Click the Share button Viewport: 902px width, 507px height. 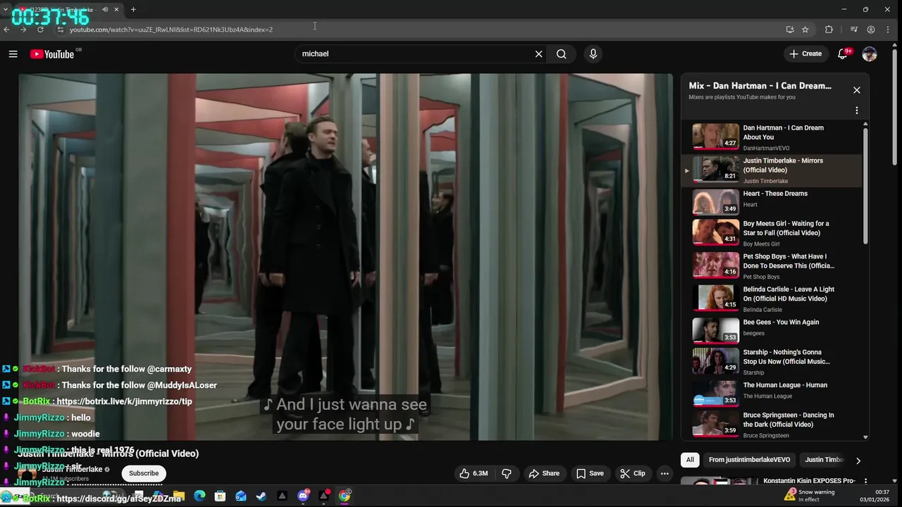[544, 473]
